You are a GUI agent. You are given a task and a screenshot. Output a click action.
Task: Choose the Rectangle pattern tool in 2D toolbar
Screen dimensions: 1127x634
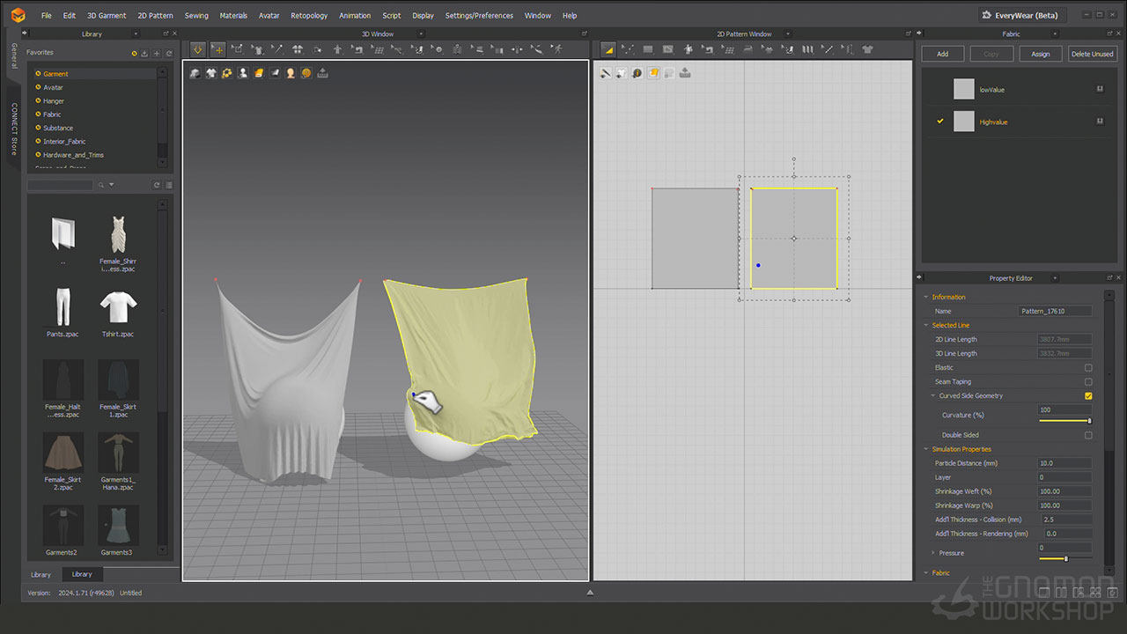[x=648, y=50]
